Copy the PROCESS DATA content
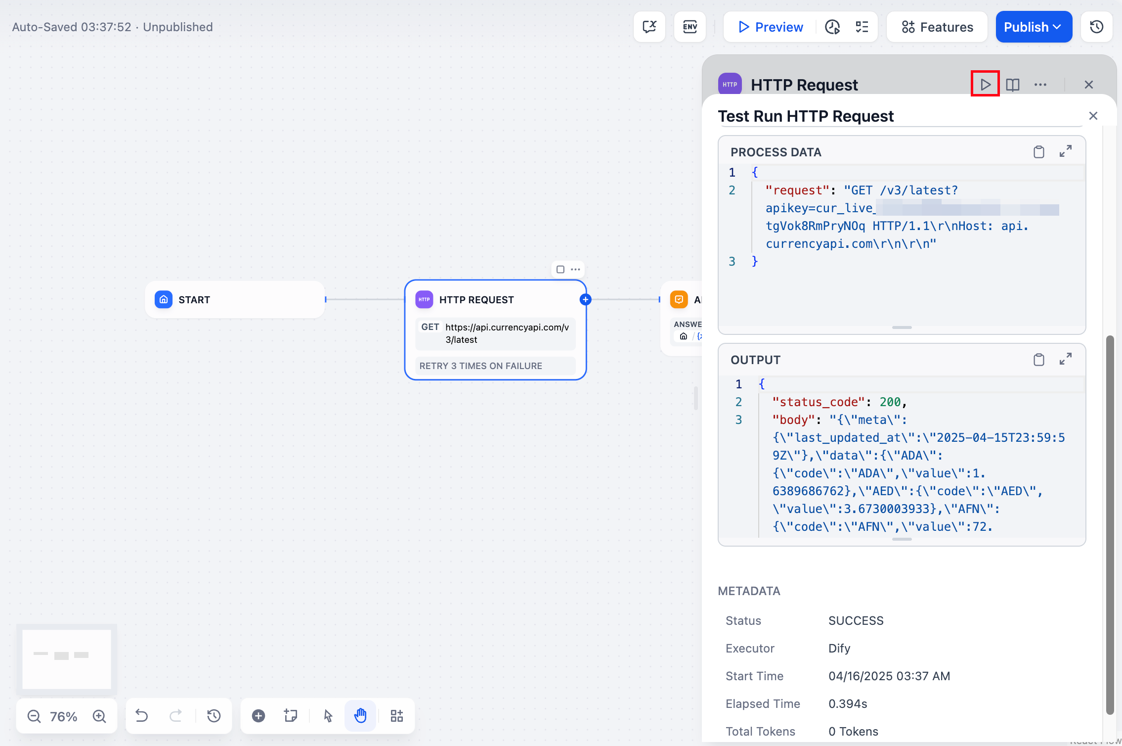Viewport: 1122px width, 746px height. (1038, 152)
